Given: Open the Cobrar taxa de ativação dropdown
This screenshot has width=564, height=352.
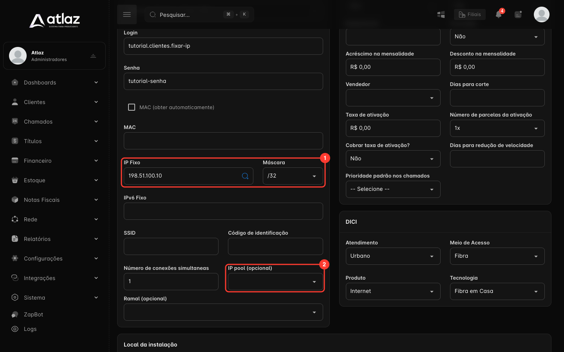Looking at the screenshot, I should click(x=393, y=159).
